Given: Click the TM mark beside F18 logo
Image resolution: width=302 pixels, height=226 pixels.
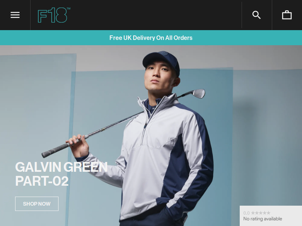Looking at the screenshot, I should (x=69, y=8).
